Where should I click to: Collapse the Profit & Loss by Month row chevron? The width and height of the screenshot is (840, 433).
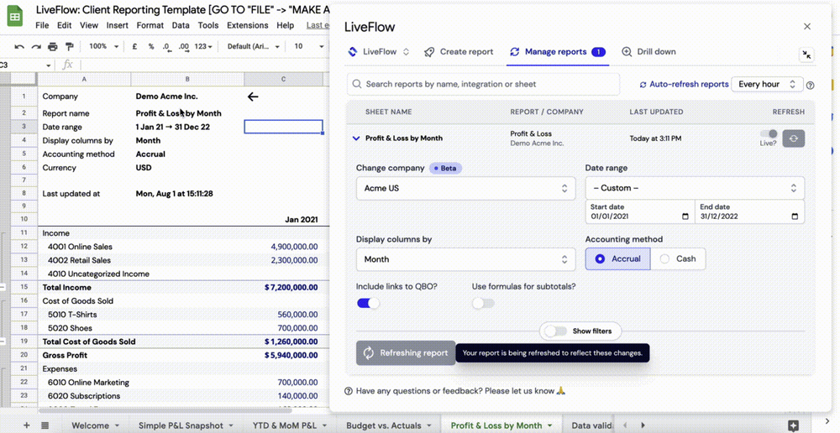[x=355, y=138]
